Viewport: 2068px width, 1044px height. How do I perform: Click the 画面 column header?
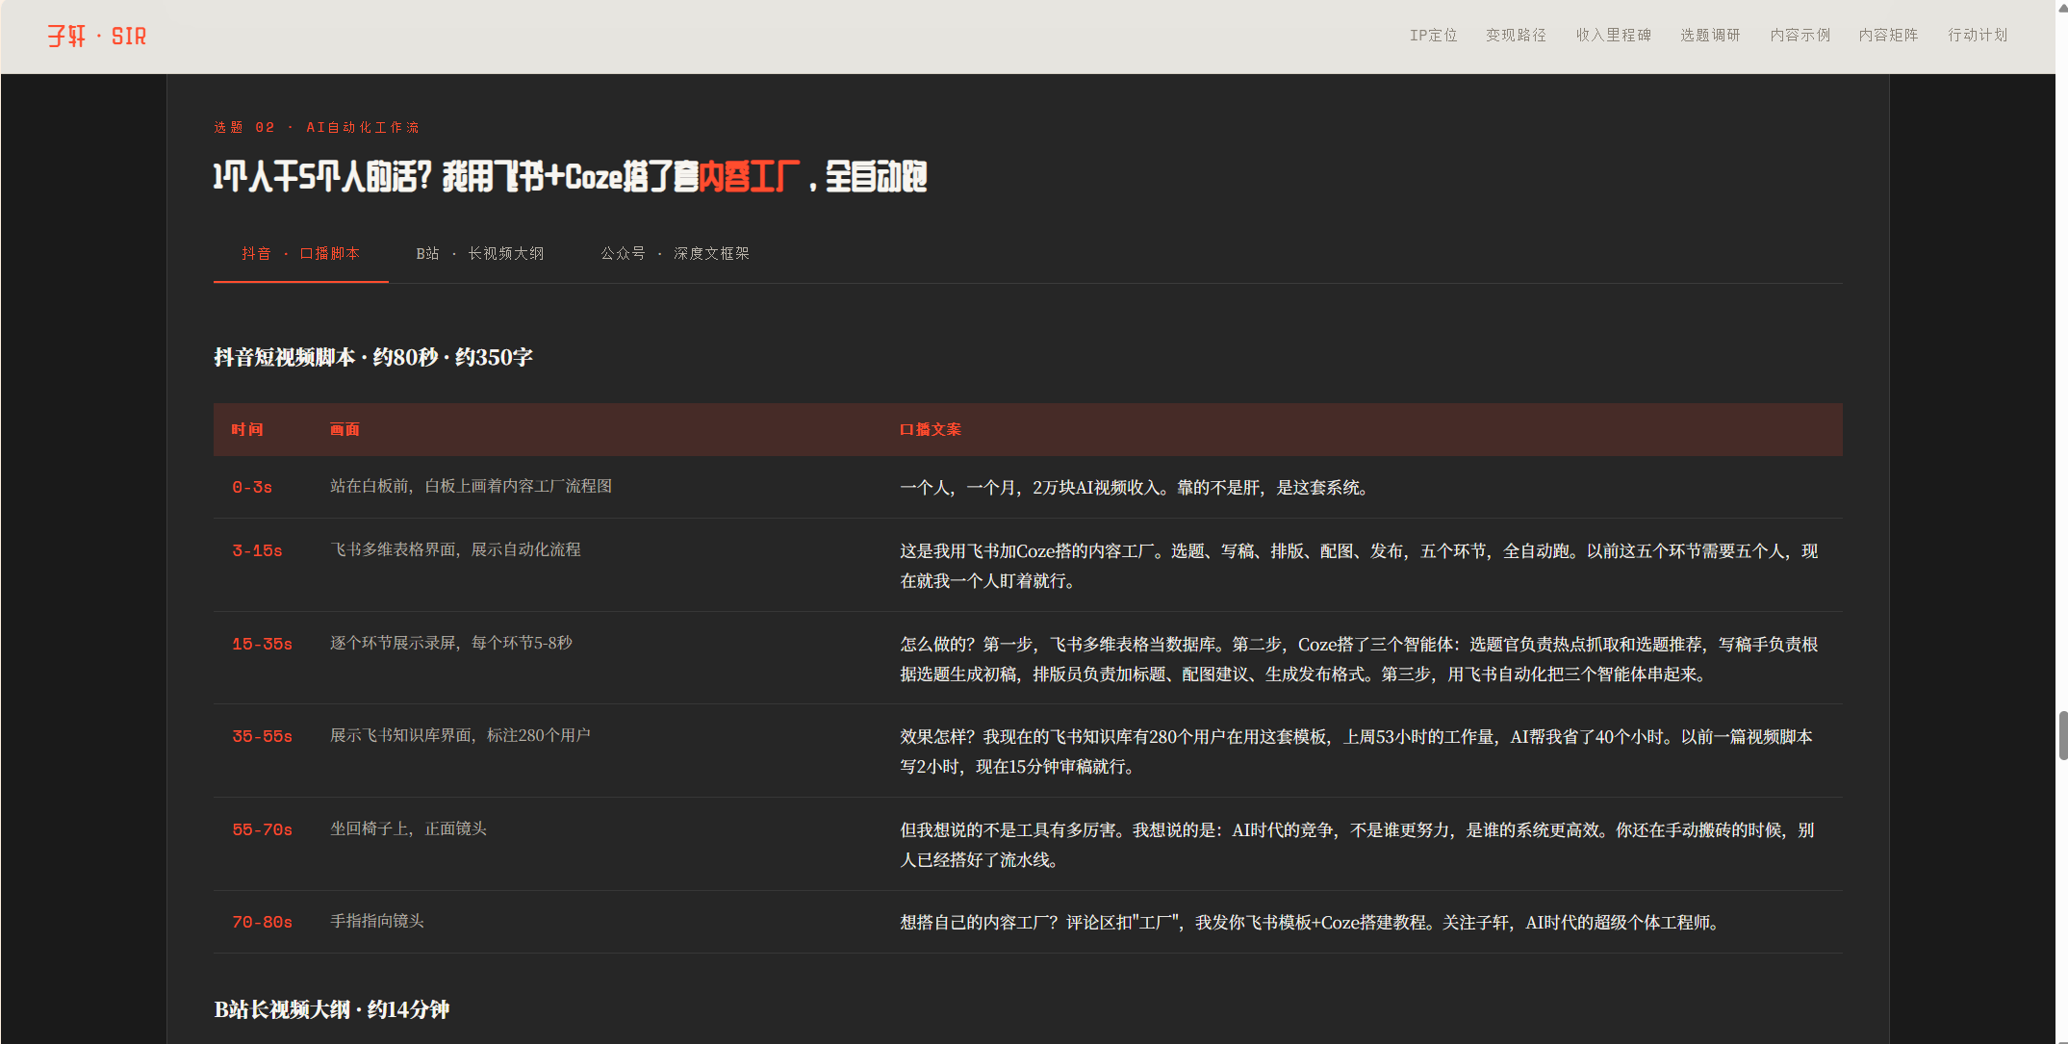pos(345,430)
